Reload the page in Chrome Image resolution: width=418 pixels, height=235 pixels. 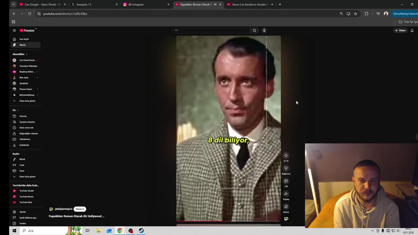[x=29, y=14]
